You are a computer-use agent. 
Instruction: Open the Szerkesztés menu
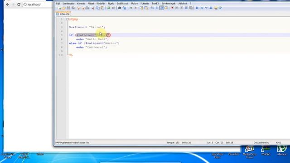click(68, 4)
